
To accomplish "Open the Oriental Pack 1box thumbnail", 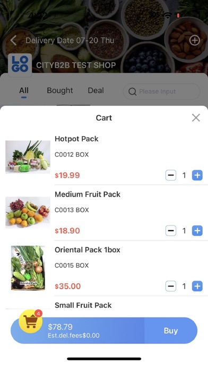I will pyautogui.click(x=28, y=268).
